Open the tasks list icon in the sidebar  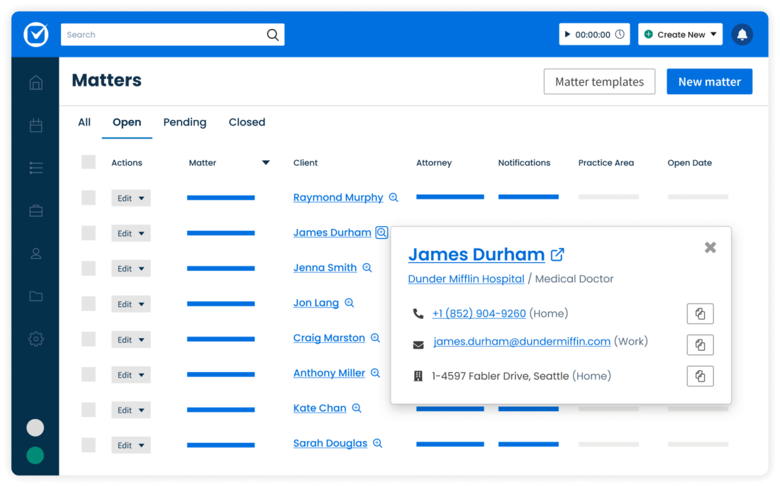pos(35,168)
